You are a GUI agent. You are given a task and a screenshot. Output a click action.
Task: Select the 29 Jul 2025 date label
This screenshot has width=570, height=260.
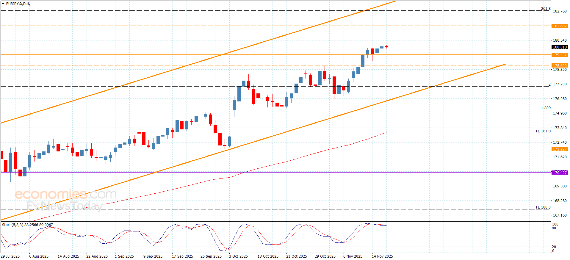[10, 256]
